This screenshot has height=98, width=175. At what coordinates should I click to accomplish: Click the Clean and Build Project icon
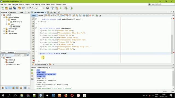click(57, 8)
